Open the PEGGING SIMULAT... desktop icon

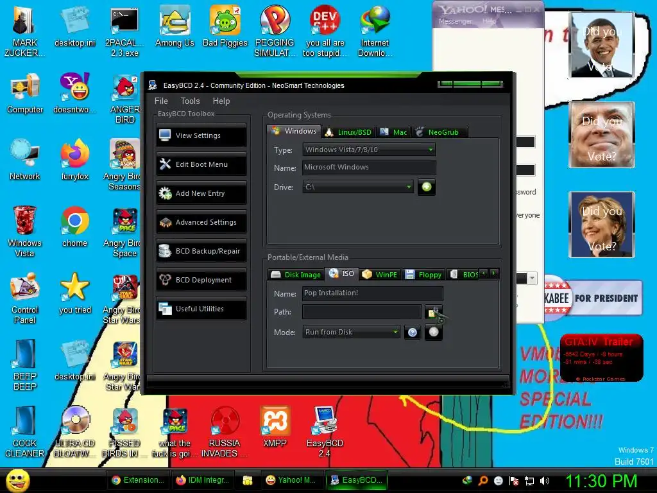click(275, 31)
